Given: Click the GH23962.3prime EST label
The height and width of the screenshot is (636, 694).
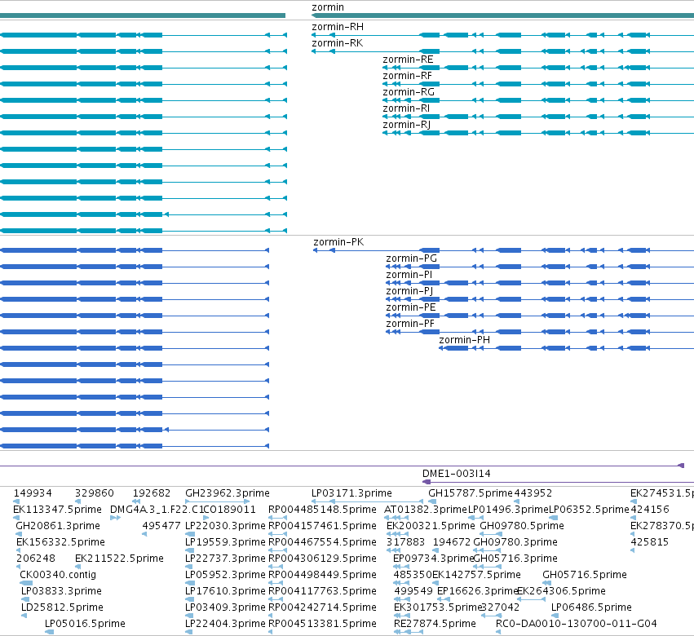Looking at the screenshot, I should (x=228, y=493).
